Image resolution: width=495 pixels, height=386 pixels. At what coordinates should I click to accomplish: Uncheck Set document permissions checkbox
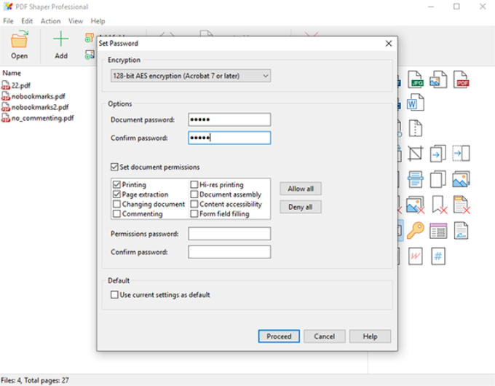click(x=114, y=167)
